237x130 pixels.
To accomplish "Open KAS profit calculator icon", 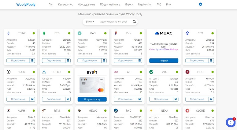I will tap(104, 61).
